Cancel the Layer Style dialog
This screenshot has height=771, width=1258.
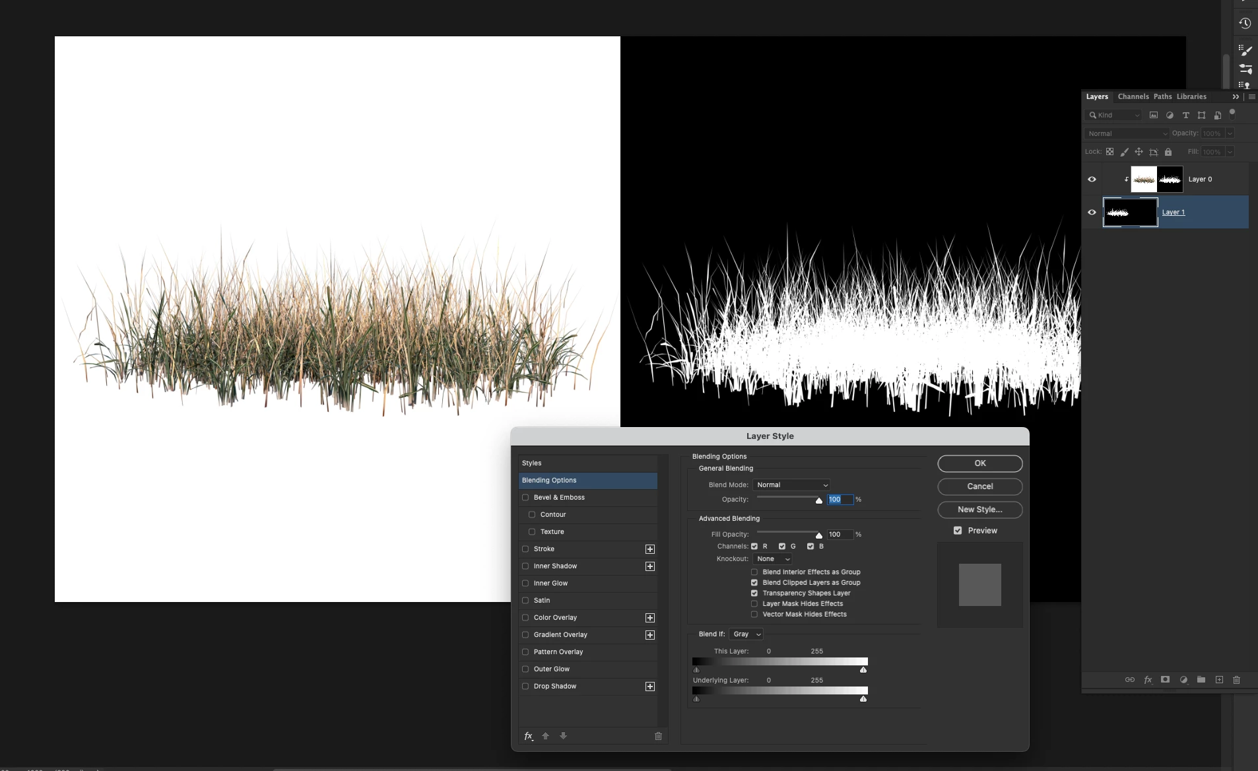point(980,486)
